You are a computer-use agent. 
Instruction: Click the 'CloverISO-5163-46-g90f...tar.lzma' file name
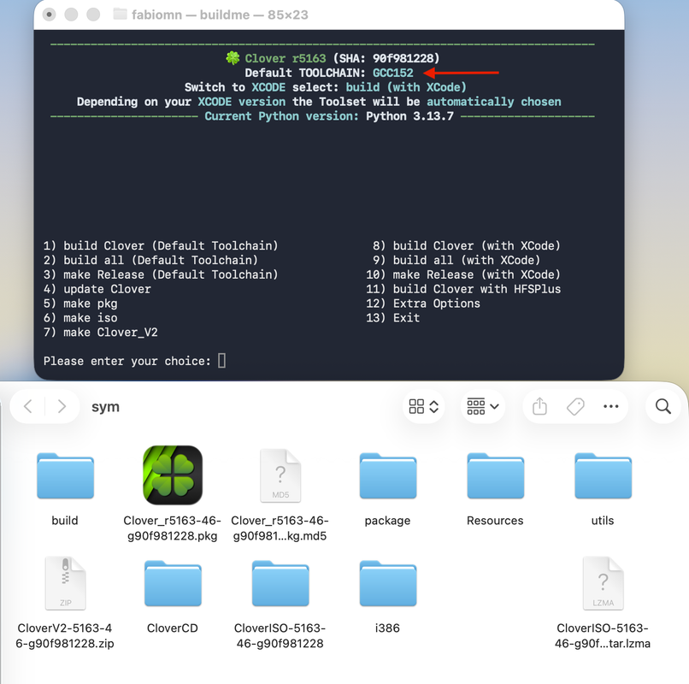point(603,635)
